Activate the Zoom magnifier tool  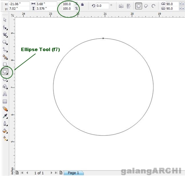click(5, 42)
